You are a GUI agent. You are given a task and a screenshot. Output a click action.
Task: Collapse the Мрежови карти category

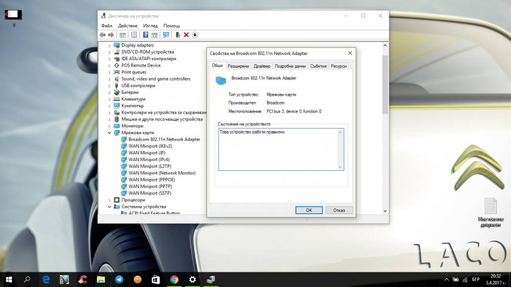point(109,133)
